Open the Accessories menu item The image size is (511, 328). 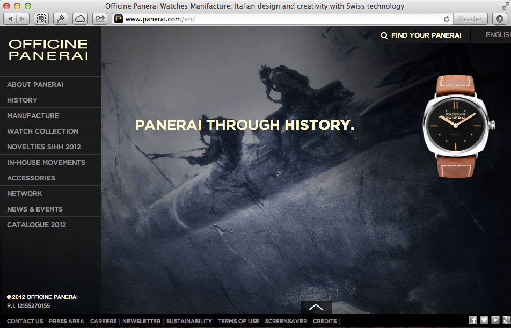[50, 178]
